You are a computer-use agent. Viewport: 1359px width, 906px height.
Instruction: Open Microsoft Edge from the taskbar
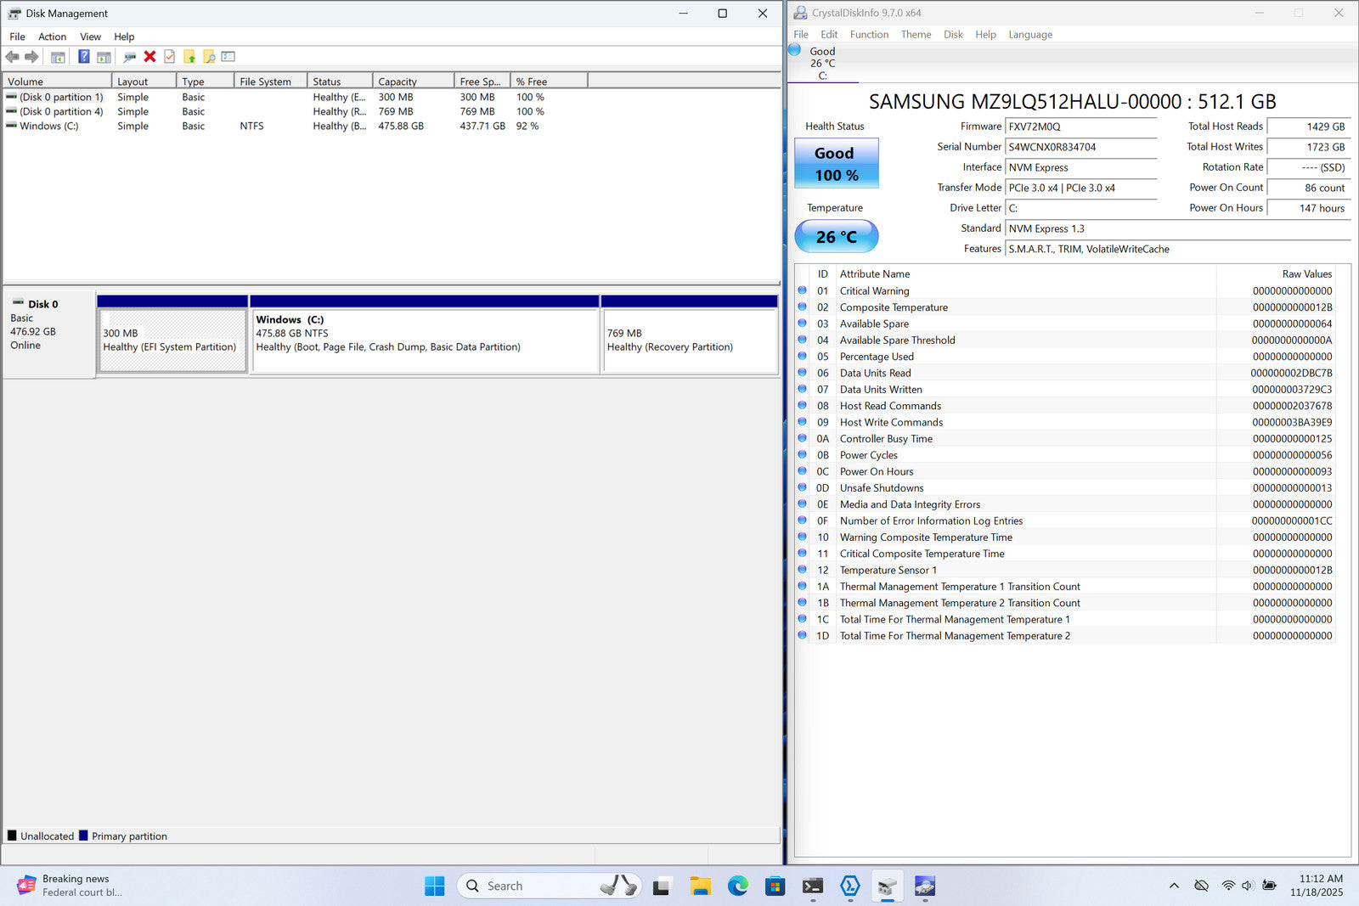[737, 886]
